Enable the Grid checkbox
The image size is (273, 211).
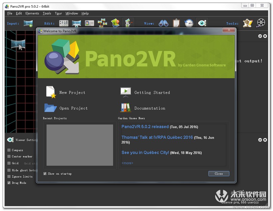tap(9, 163)
